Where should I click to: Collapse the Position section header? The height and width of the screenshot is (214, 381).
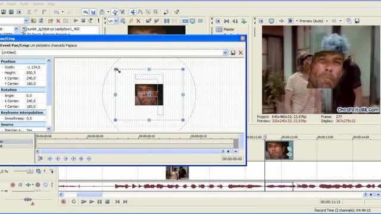tap(23, 61)
